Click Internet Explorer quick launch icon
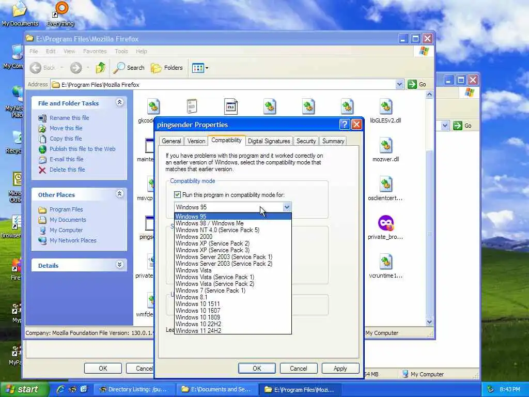Screen dimensions: 529x397 [x=60, y=389]
